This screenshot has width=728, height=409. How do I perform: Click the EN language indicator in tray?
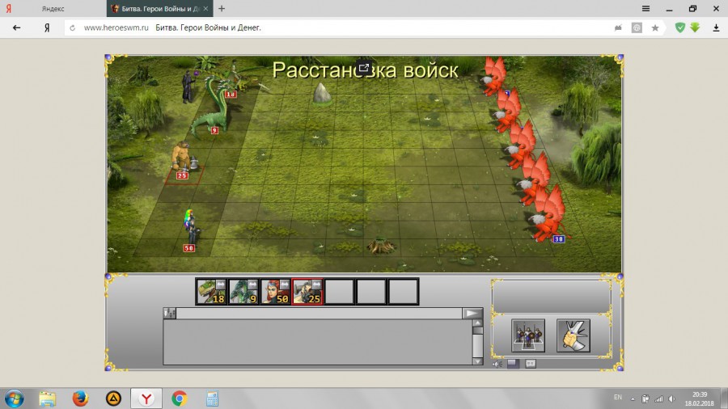point(618,398)
